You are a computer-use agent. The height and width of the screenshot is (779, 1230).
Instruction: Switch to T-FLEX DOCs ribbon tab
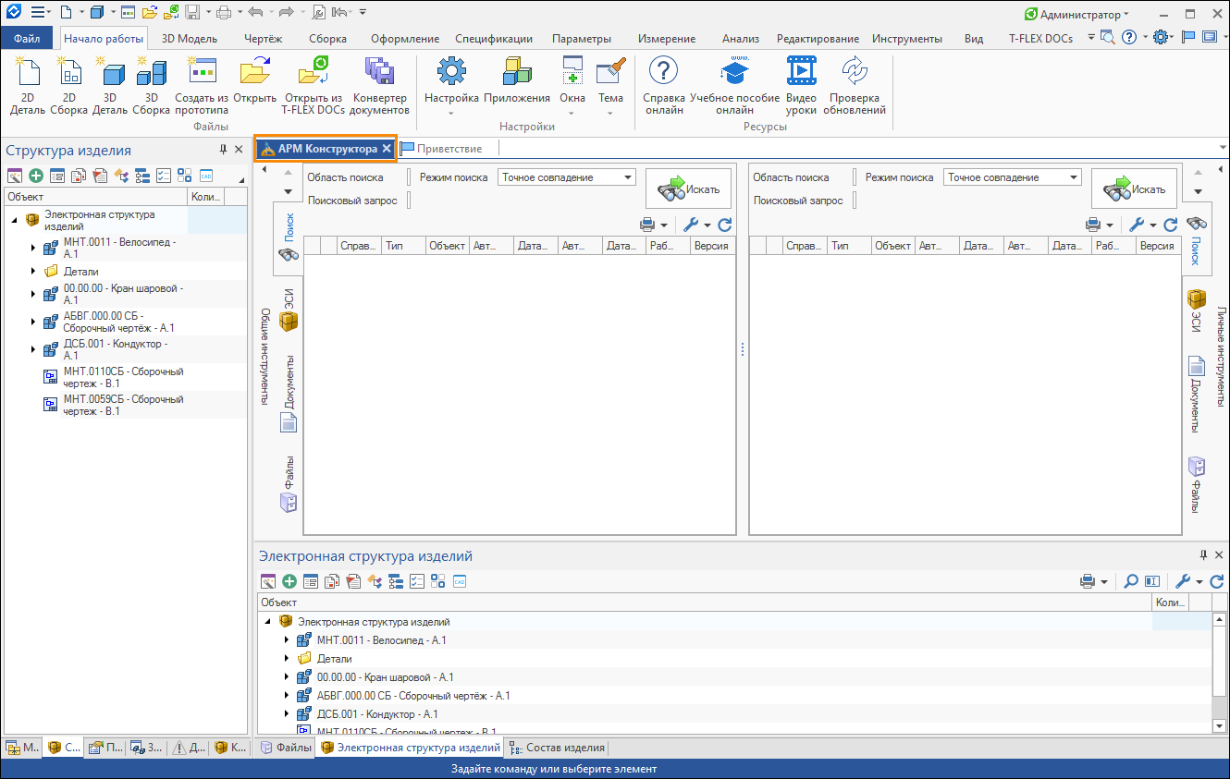pos(1040,39)
